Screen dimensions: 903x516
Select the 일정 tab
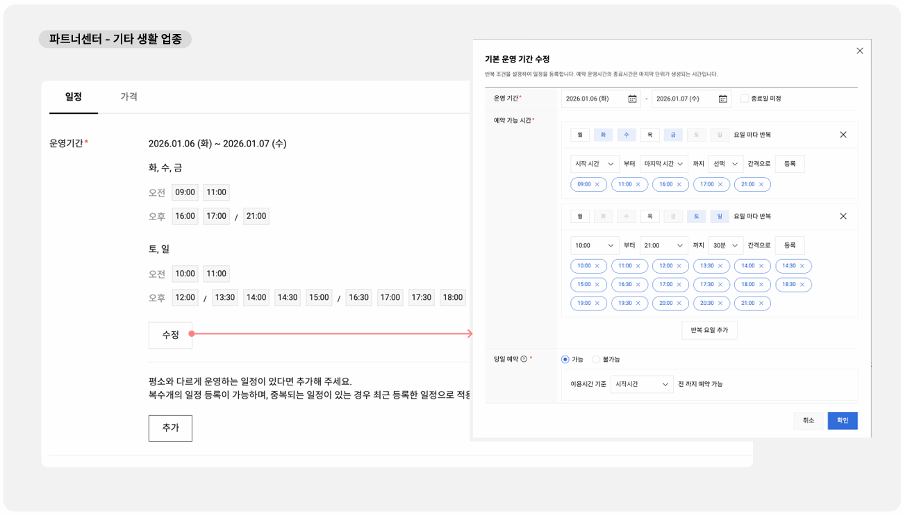[73, 97]
